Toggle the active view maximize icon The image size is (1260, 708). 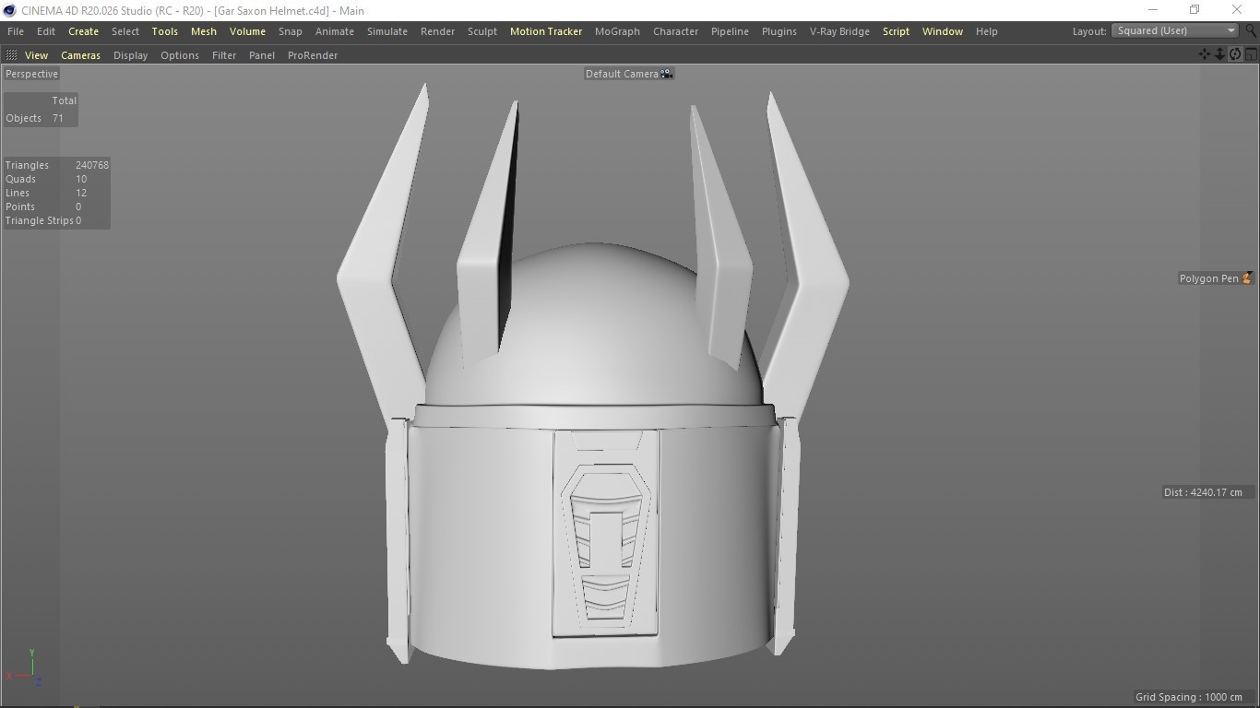coord(1251,54)
